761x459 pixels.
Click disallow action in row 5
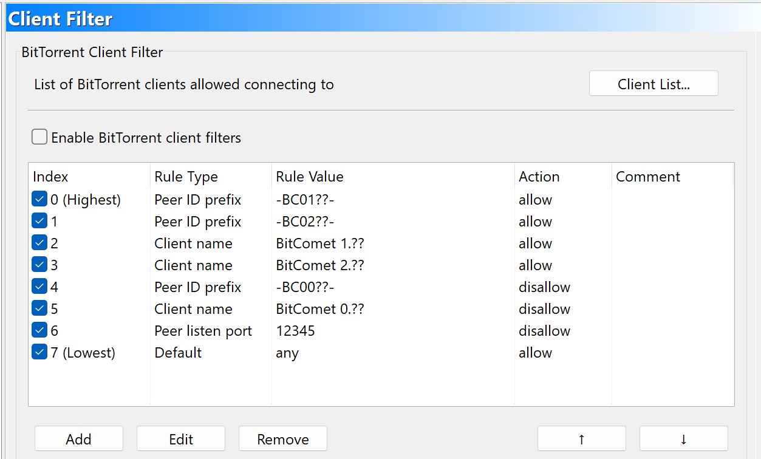tap(544, 309)
